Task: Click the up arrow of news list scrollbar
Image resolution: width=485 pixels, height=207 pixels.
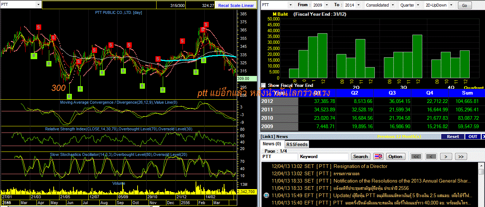Action: tap(482, 165)
